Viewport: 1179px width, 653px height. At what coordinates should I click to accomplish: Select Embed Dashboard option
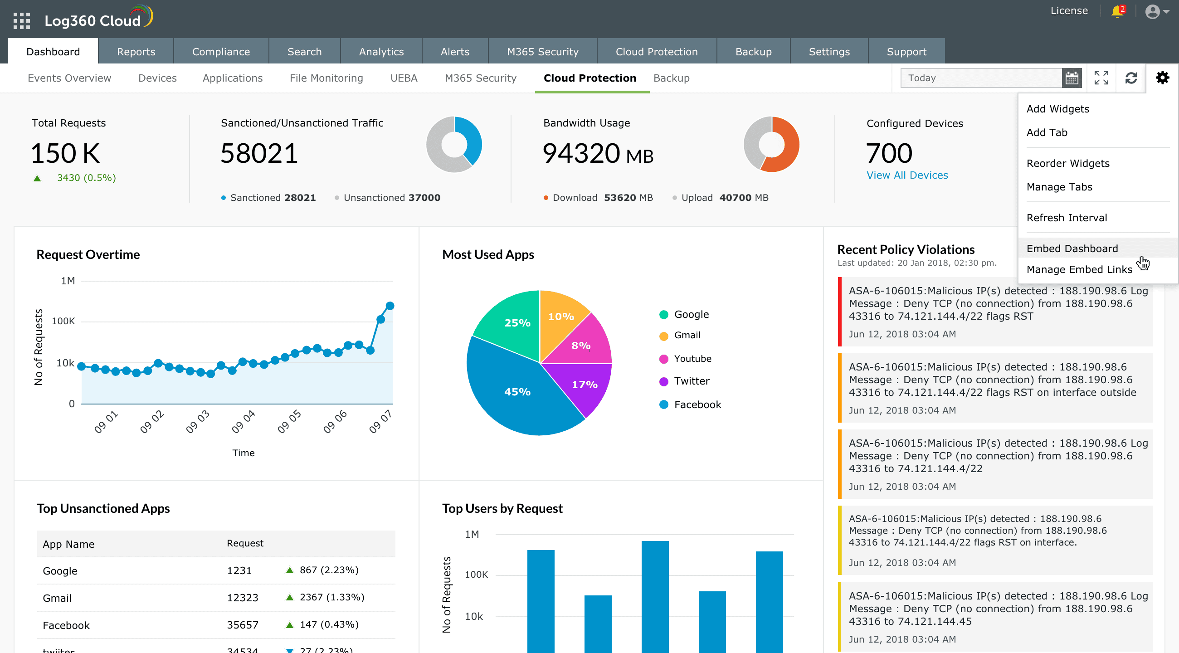[x=1072, y=248]
